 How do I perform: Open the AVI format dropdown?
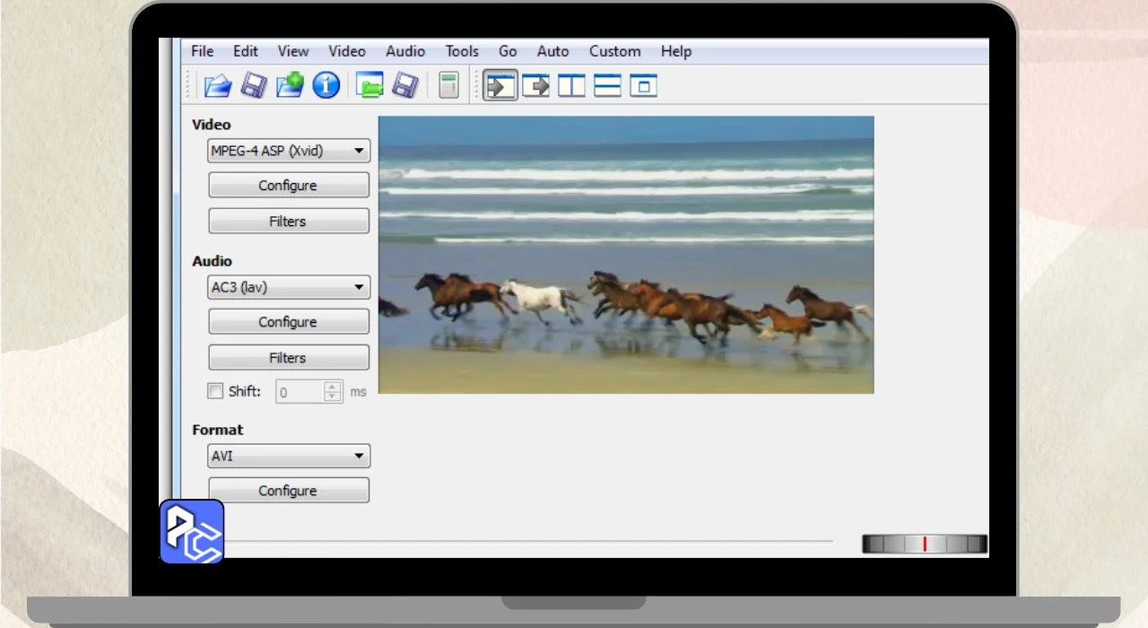click(x=288, y=457)
